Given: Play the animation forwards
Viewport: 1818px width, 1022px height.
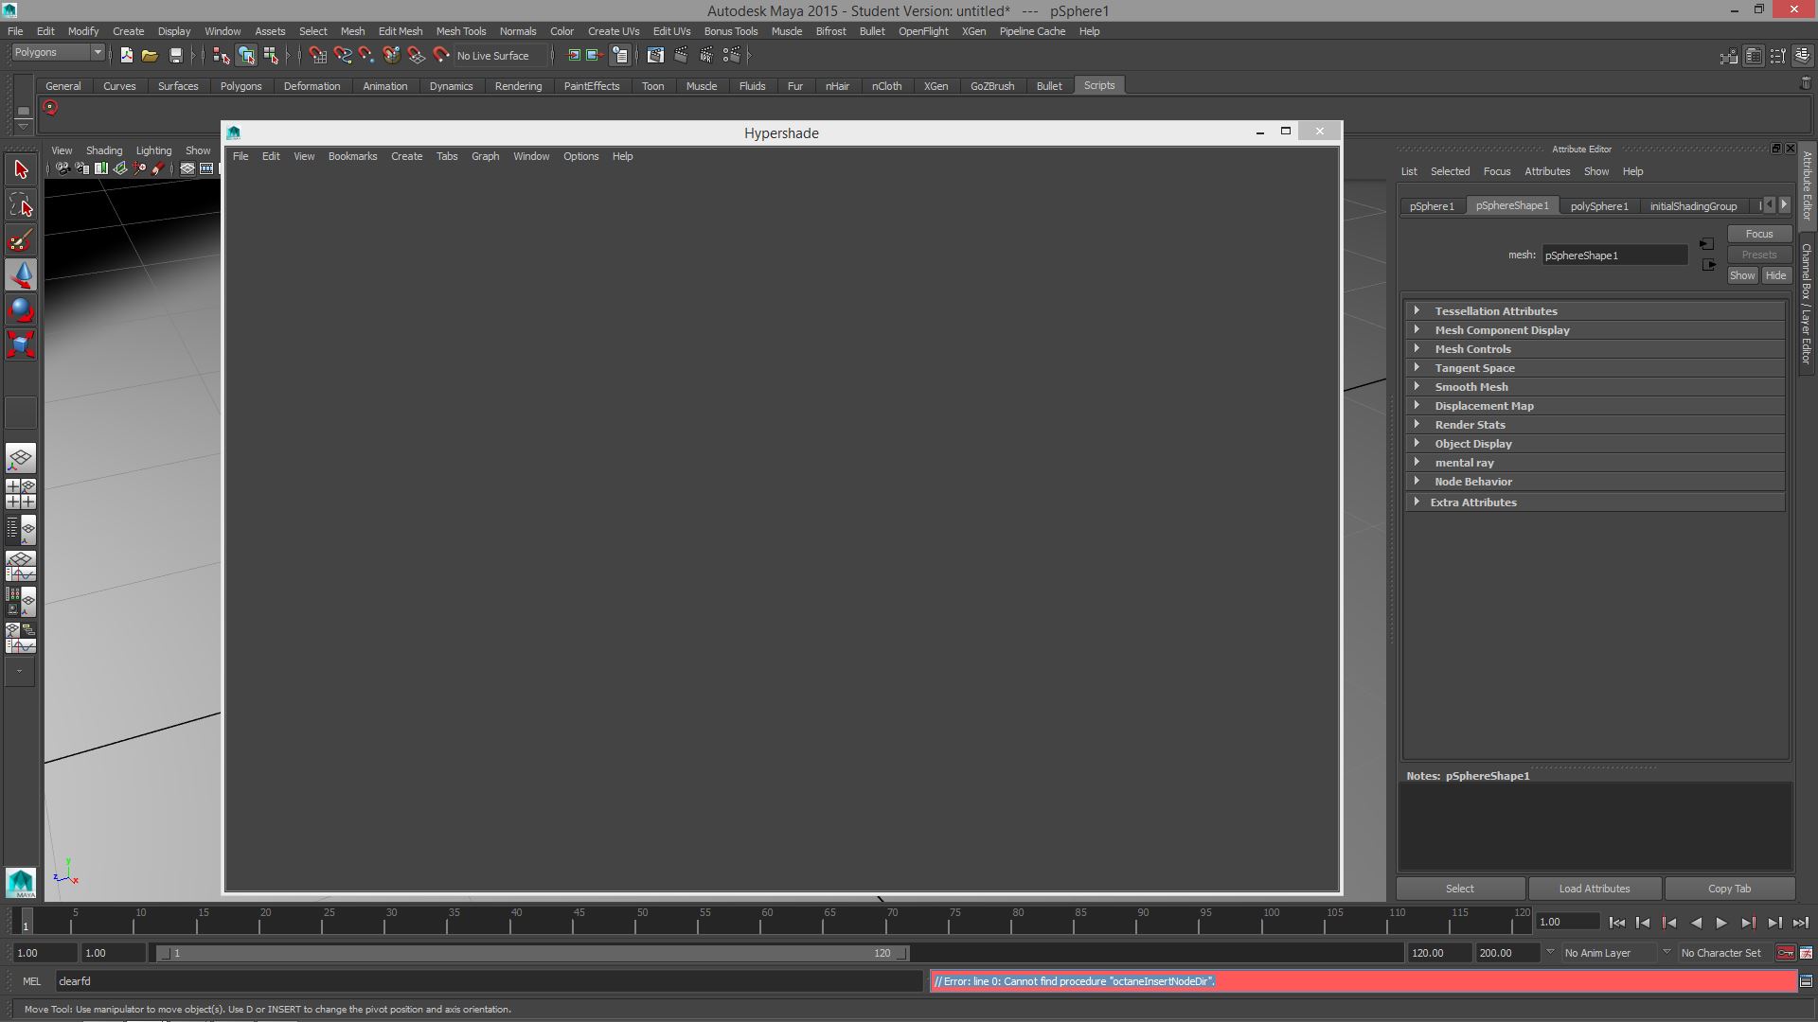Looking at the screenshot, I should [x=1721, y=923].
